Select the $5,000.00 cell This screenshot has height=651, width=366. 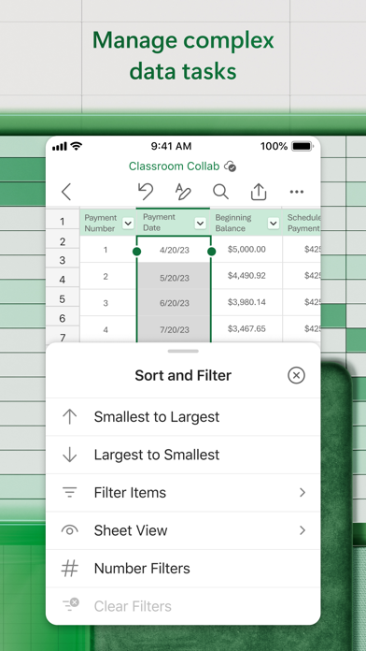246,250
